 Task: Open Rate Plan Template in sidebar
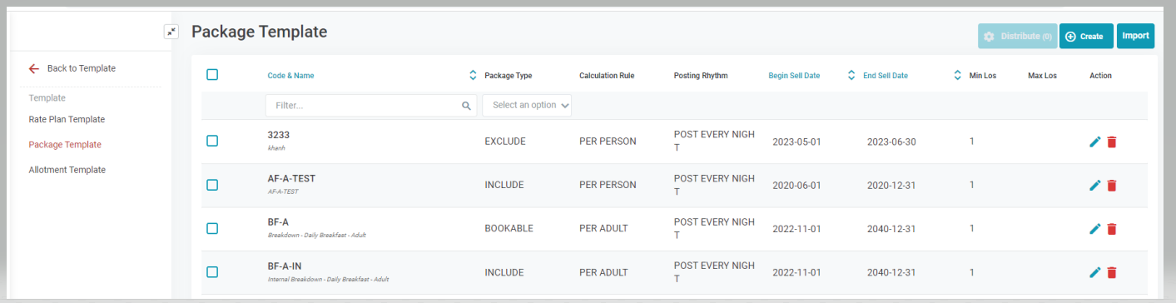click(67, 119)
